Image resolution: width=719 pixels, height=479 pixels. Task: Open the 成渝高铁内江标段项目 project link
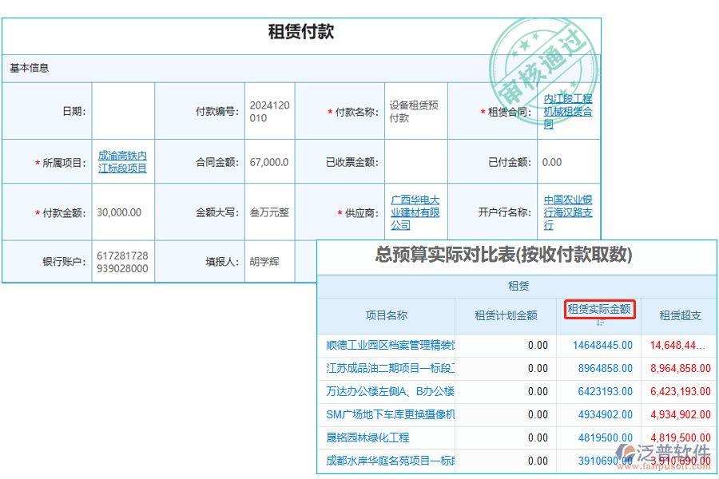click(123, 161)
